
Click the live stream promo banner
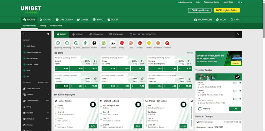218,58
